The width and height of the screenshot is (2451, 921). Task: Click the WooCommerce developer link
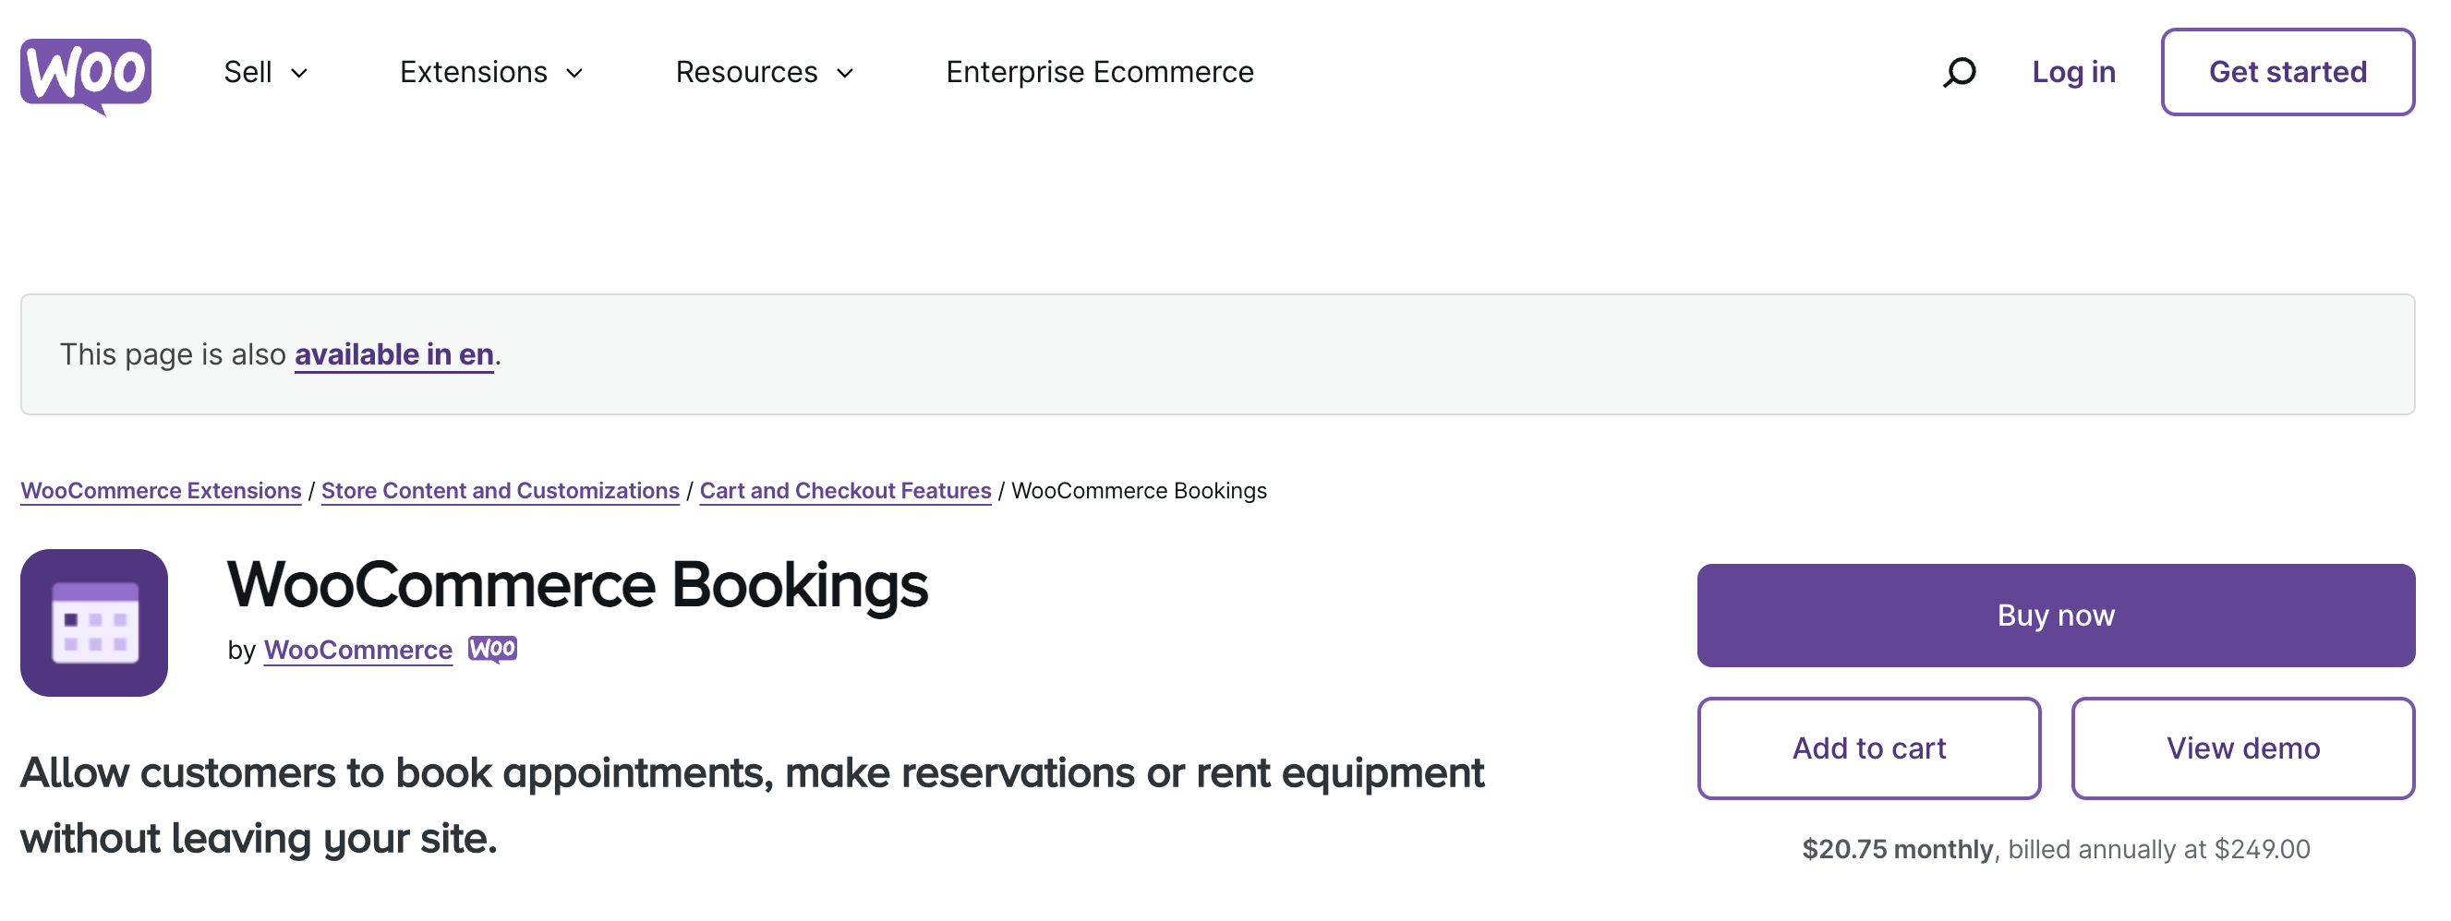click(357, 650)
